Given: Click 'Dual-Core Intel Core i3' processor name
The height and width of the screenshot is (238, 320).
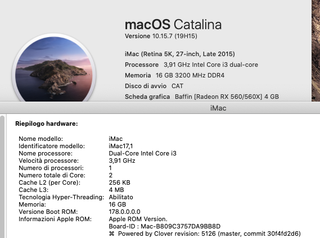Looking at the screenshot, I should (x=142, y=153).
